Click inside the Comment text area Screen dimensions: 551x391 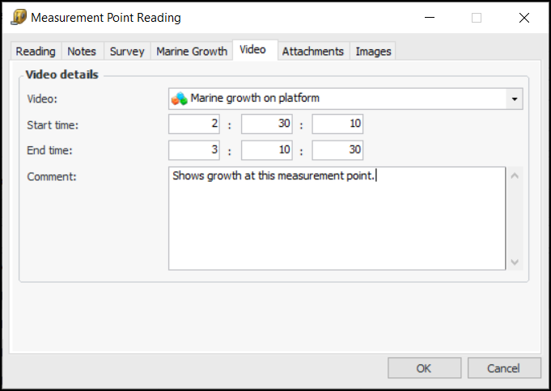click(337, 218)
